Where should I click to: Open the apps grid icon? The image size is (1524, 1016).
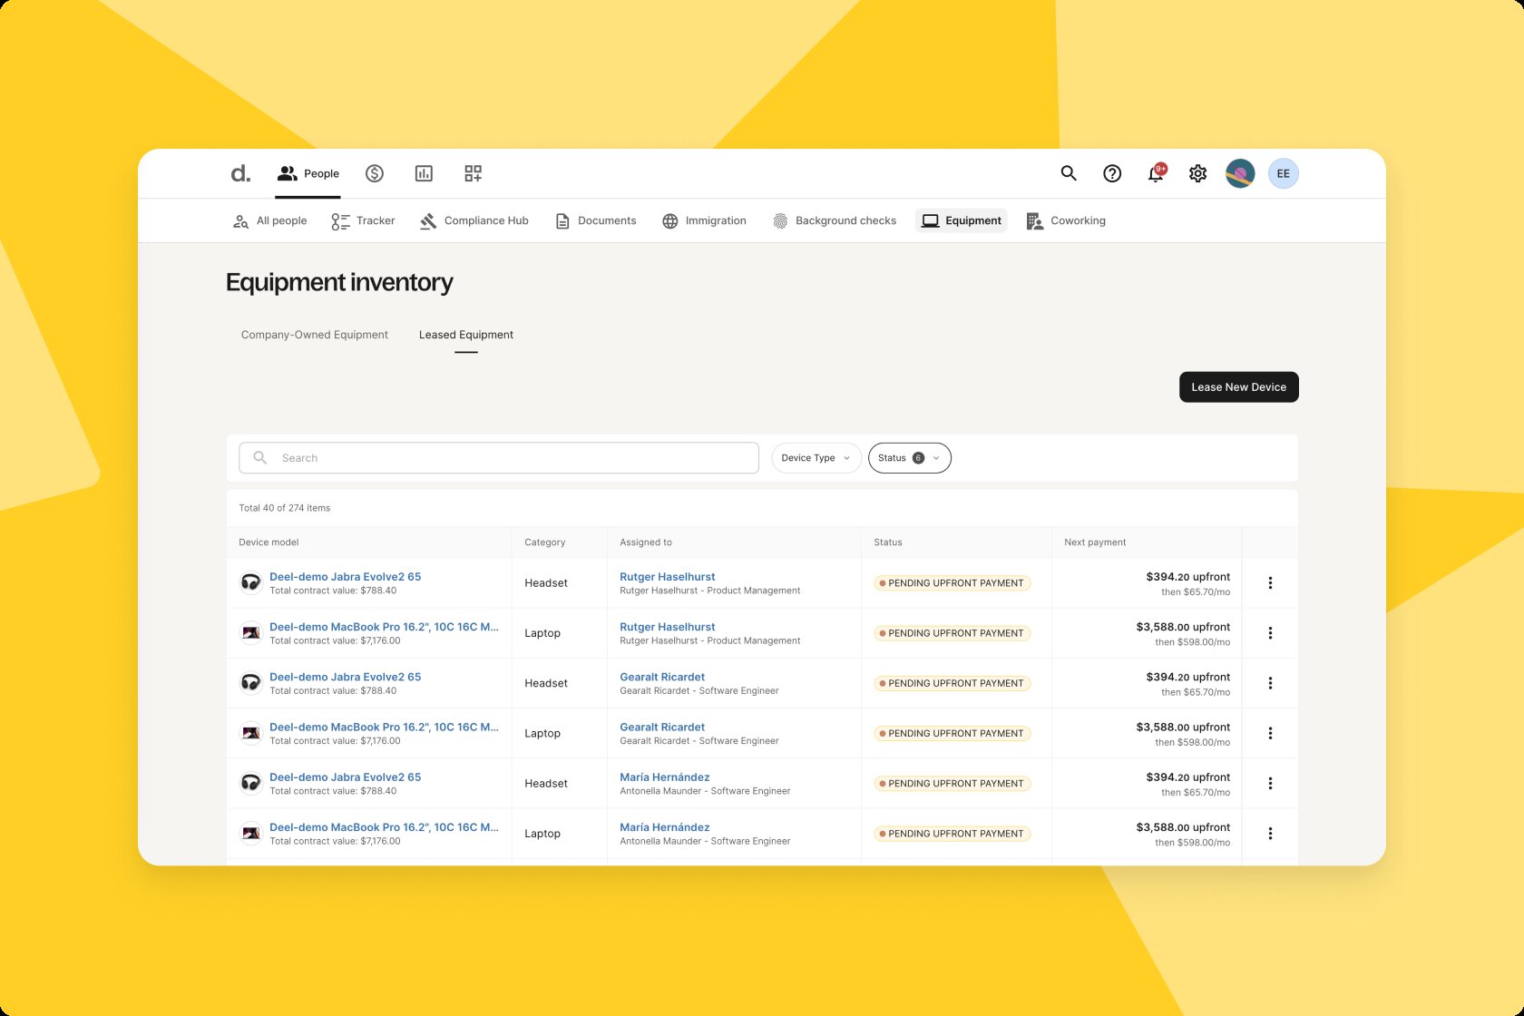coord(473,173)
